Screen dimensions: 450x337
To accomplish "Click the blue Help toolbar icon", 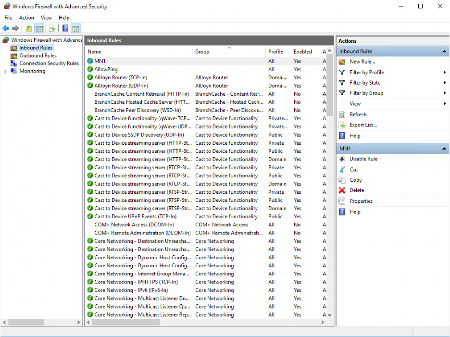I will tap(65, 28).
